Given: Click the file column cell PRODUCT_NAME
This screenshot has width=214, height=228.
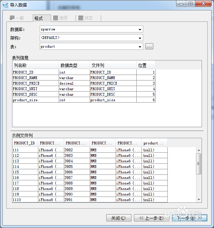Looking at the screenshot, I should [113, 78].
